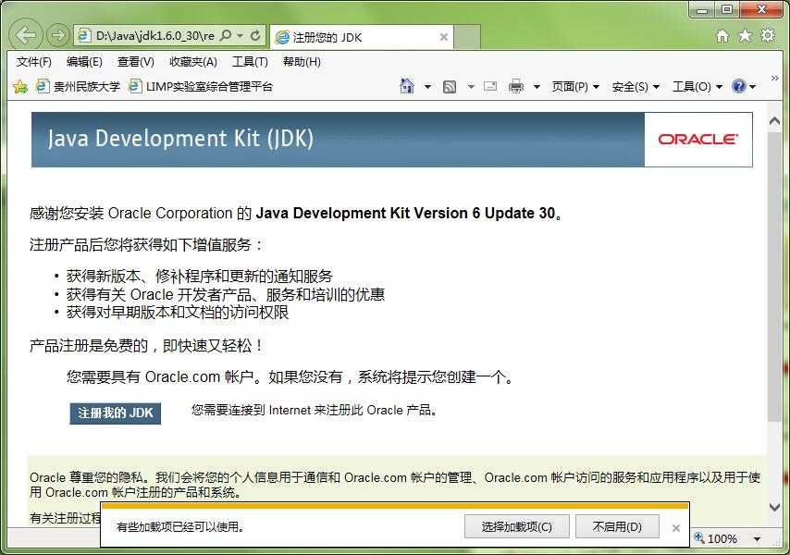Expand the 安全(S) dropdown
The image size is (790, 555).
pyautogui.click(x=636, y=86)
